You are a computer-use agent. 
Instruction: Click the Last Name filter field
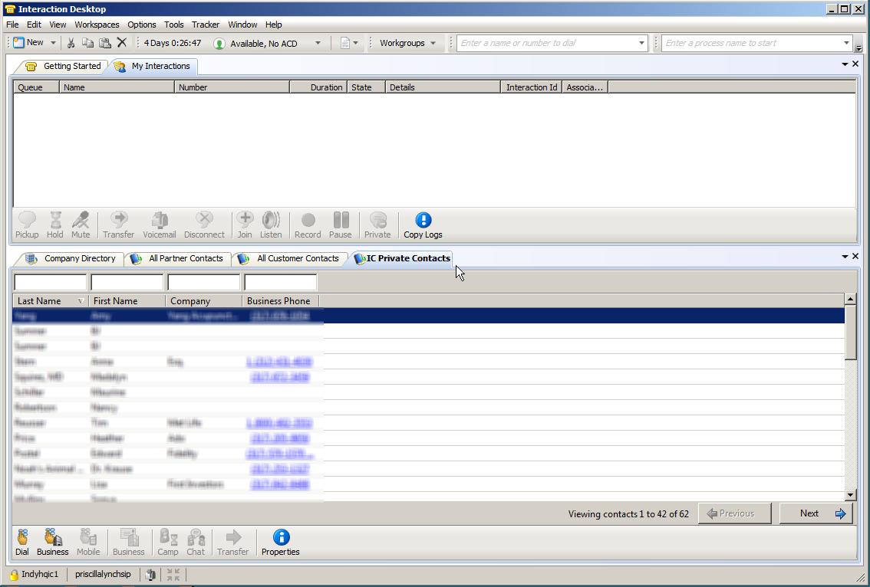(x=51, y=283)
